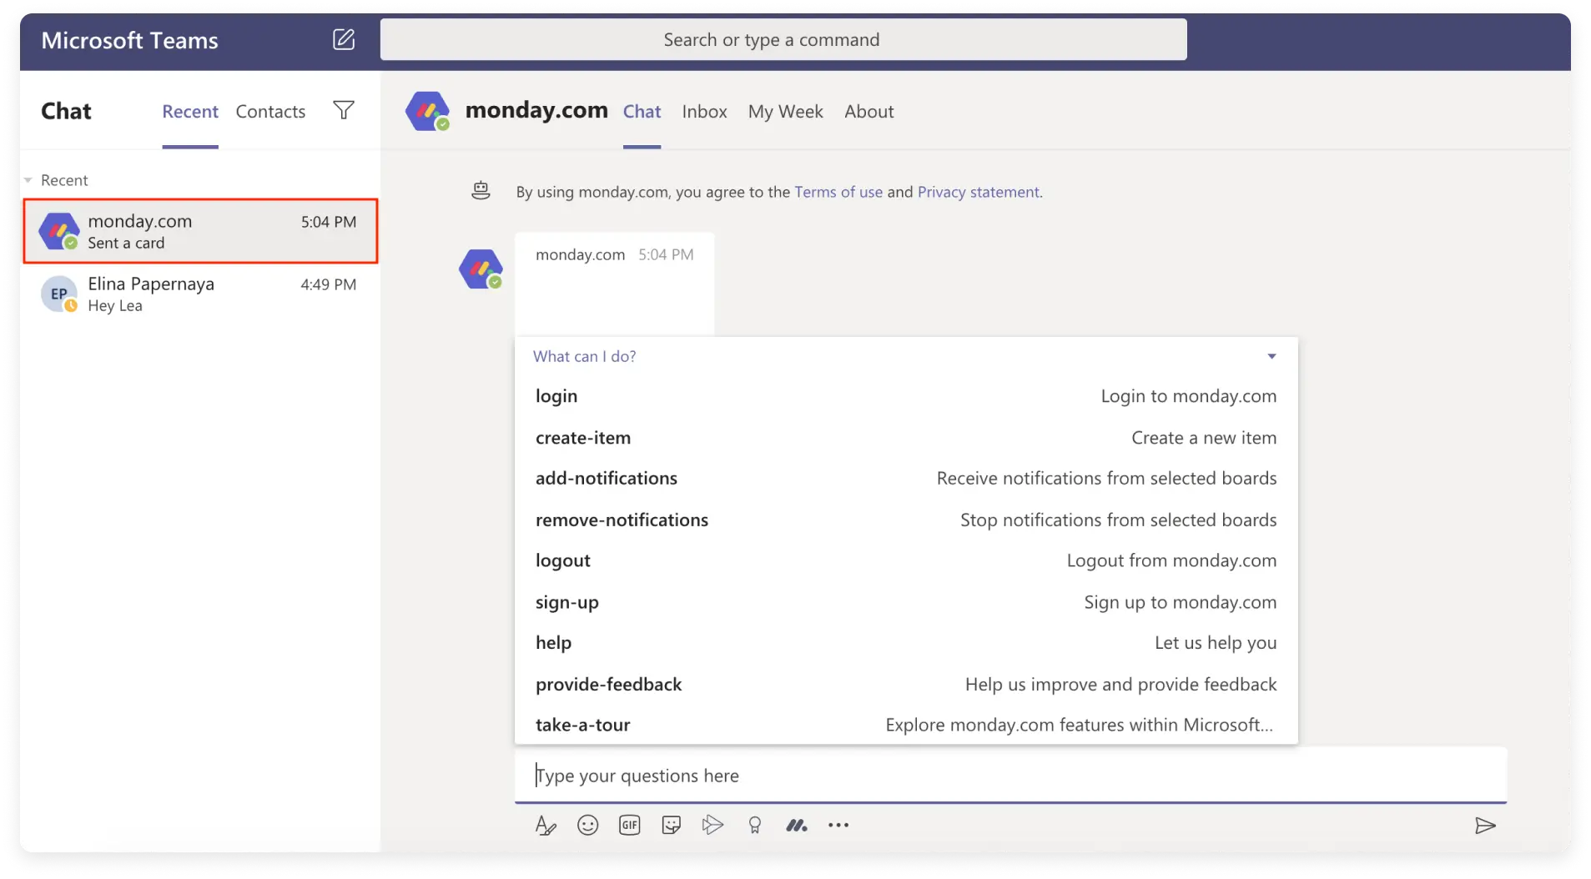
Task: Open the Praise badge icon
Action: click(x=755, y=826)
